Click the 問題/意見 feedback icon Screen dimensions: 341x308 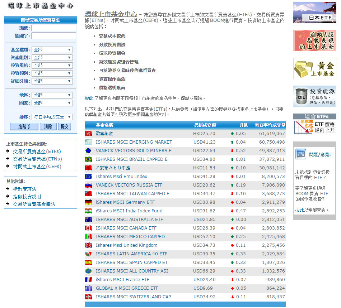[301, 154]
